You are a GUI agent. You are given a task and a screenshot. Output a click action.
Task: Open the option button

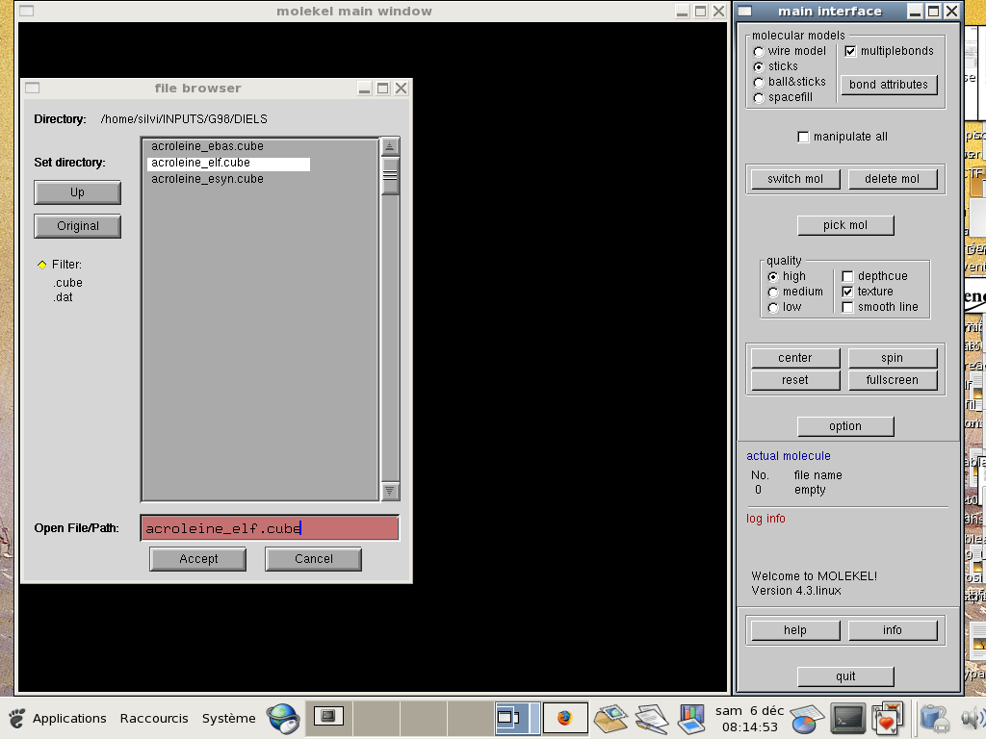(845, 426)
